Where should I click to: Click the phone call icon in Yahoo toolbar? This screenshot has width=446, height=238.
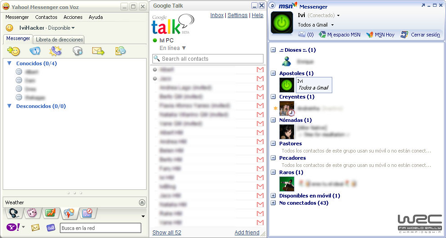[x=55, y=51]
